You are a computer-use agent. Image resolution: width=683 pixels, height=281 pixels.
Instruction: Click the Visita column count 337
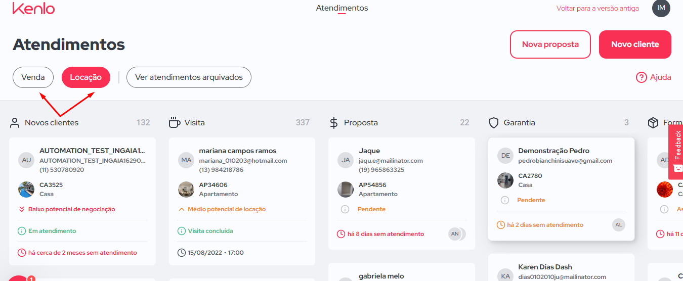[303, 122]
